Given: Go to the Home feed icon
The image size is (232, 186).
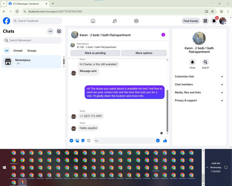Looking at the screenshot, I should point(93,21).
